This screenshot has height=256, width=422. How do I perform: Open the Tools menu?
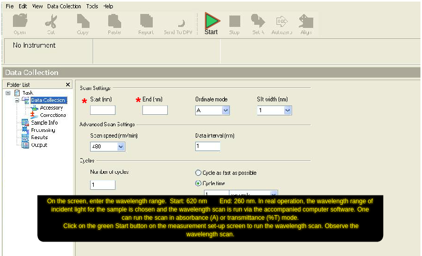[x=92, y=6]
